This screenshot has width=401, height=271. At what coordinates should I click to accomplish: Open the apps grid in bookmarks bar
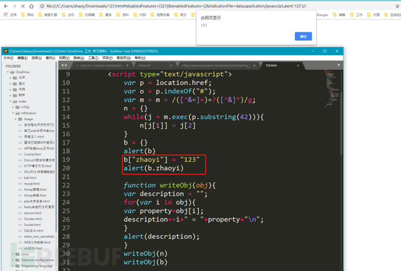[x=6, y=15]
